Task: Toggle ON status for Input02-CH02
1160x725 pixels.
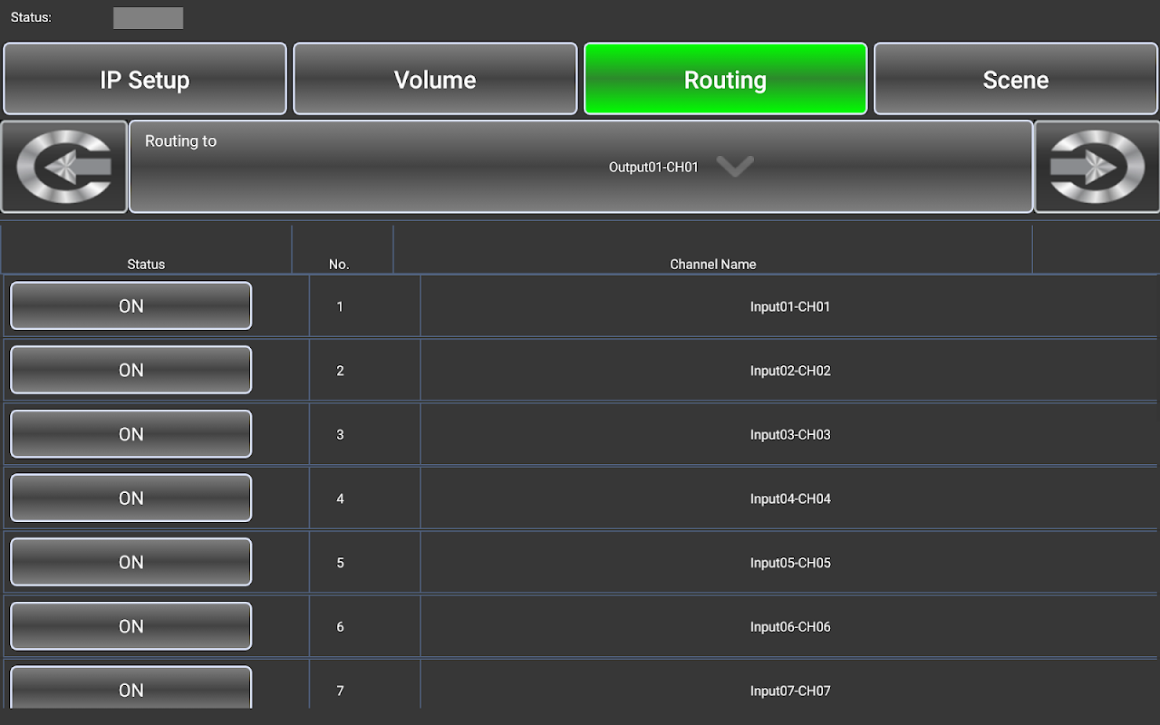Action: (131, 370)
